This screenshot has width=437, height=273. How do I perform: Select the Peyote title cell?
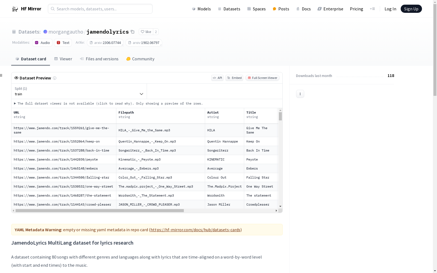click(x=261, y=159)
